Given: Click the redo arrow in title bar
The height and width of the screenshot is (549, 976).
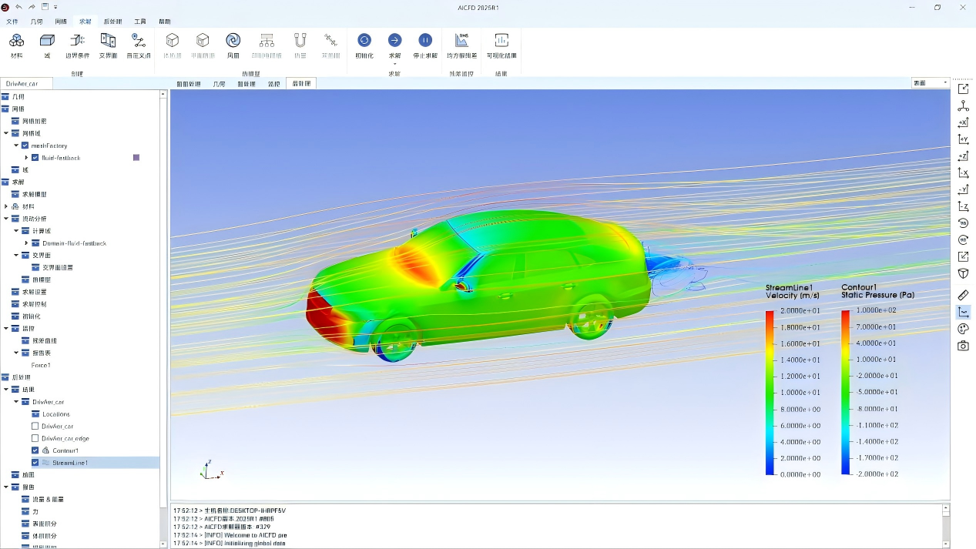Looking at the screenshot, I should (x=32, y=7).
